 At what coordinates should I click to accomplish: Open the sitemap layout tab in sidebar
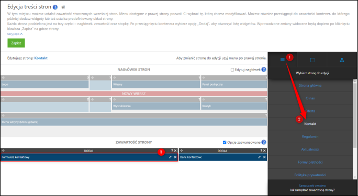[x=342, y=60]
